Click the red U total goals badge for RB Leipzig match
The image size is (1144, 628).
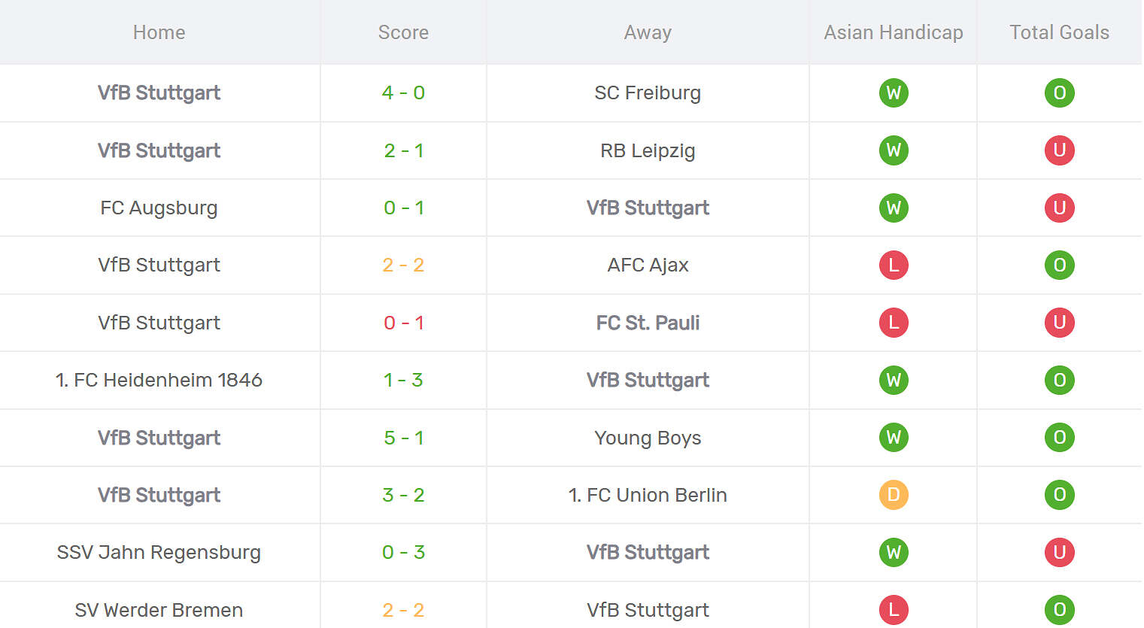click(1059, 150)
